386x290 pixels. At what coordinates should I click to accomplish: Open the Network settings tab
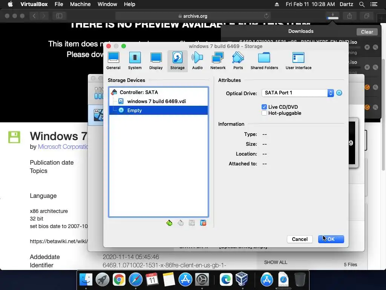tap(218, 61)
